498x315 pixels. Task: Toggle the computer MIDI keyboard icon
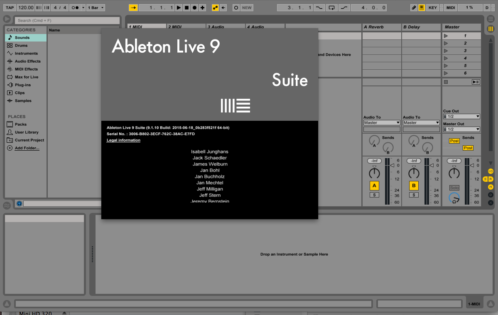coord(422,7)
